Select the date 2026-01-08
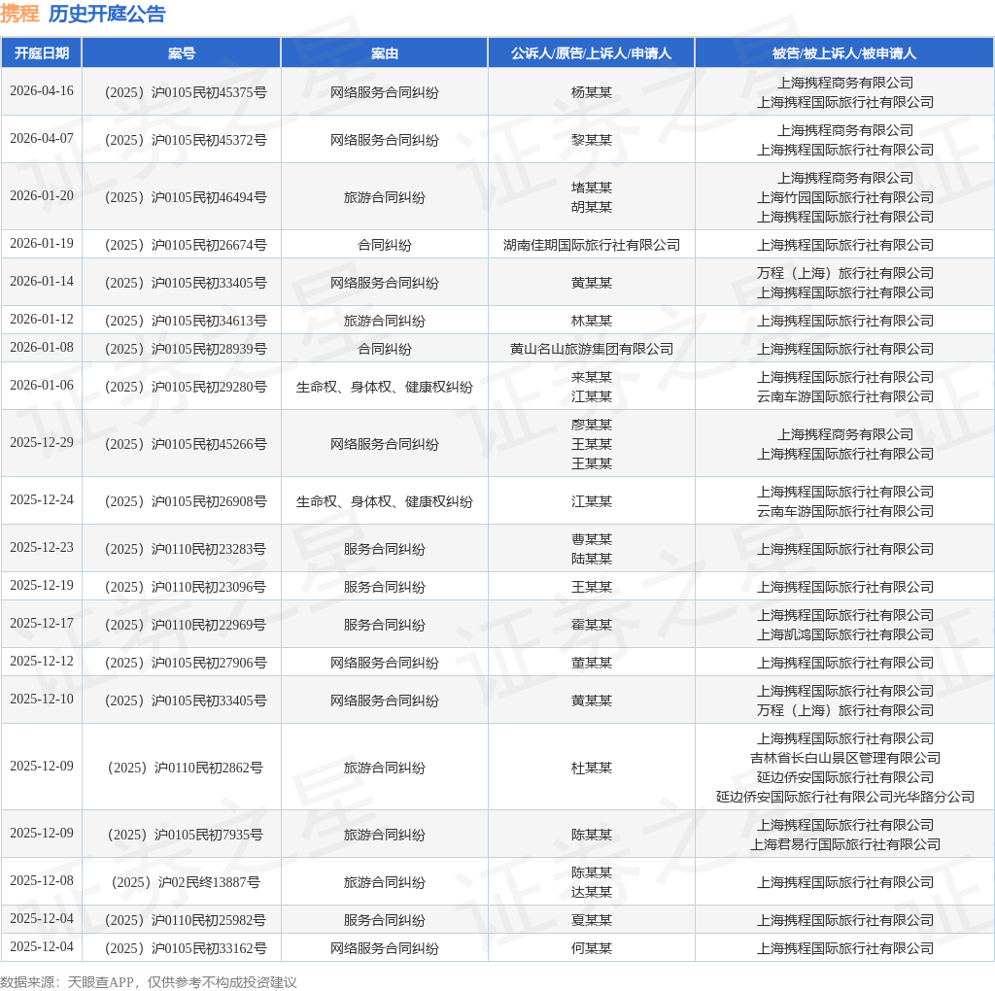 click(x=42, y=347)
